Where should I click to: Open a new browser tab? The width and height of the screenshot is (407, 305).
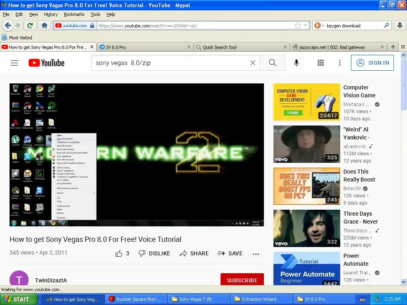point(393,47)
